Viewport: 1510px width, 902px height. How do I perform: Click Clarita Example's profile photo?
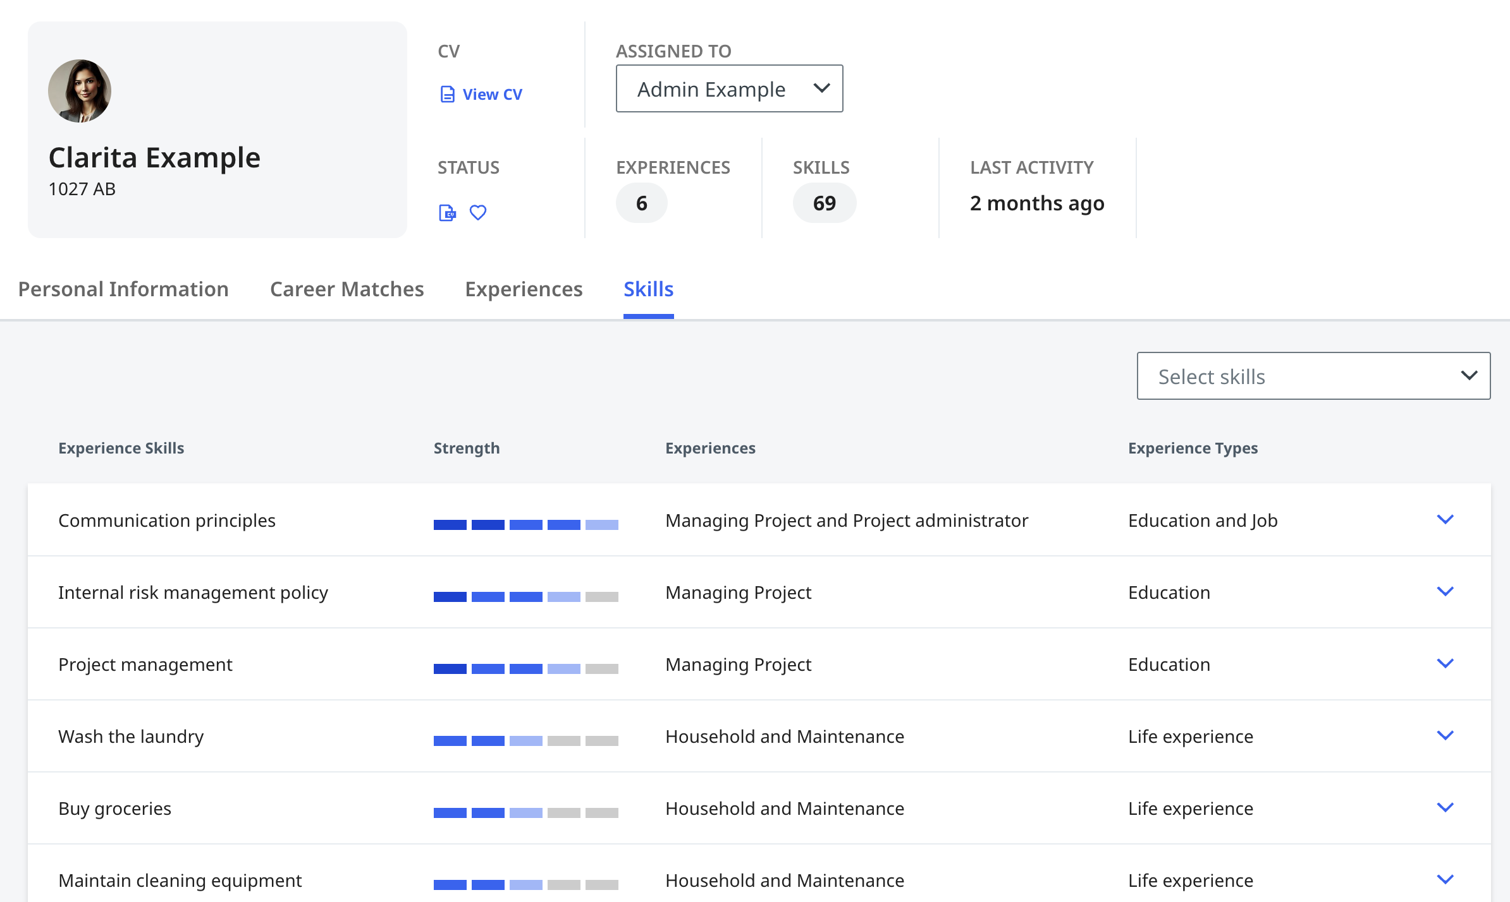[80, 91]
